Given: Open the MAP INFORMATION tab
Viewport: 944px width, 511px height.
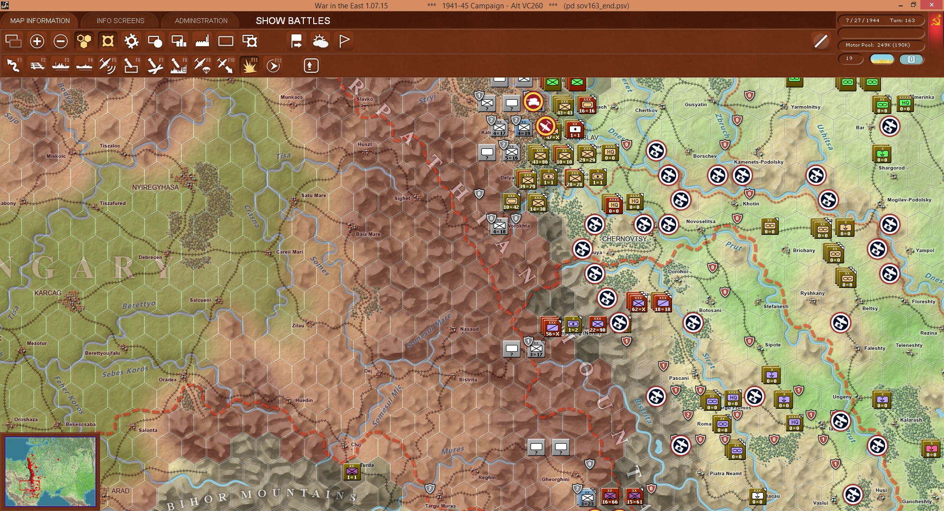Looking at the screenshot, I should point(40,21).
